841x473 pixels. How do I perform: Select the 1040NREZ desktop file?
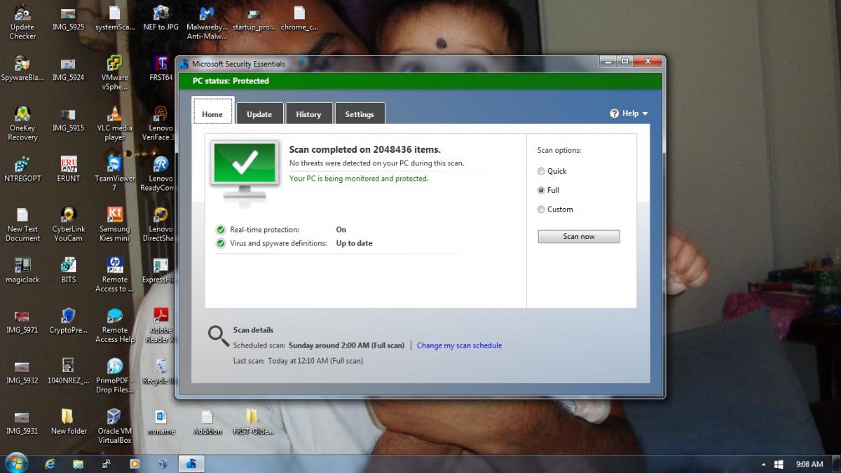pos(69,371)
